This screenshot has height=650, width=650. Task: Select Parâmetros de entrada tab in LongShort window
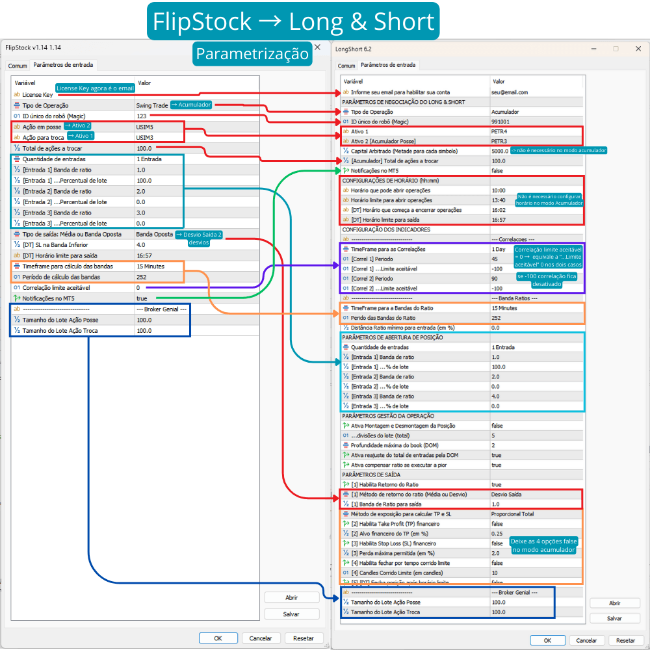[388, 65]
